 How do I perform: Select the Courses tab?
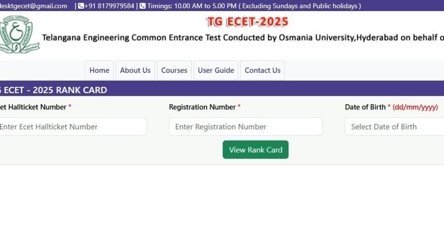(174, 70)
